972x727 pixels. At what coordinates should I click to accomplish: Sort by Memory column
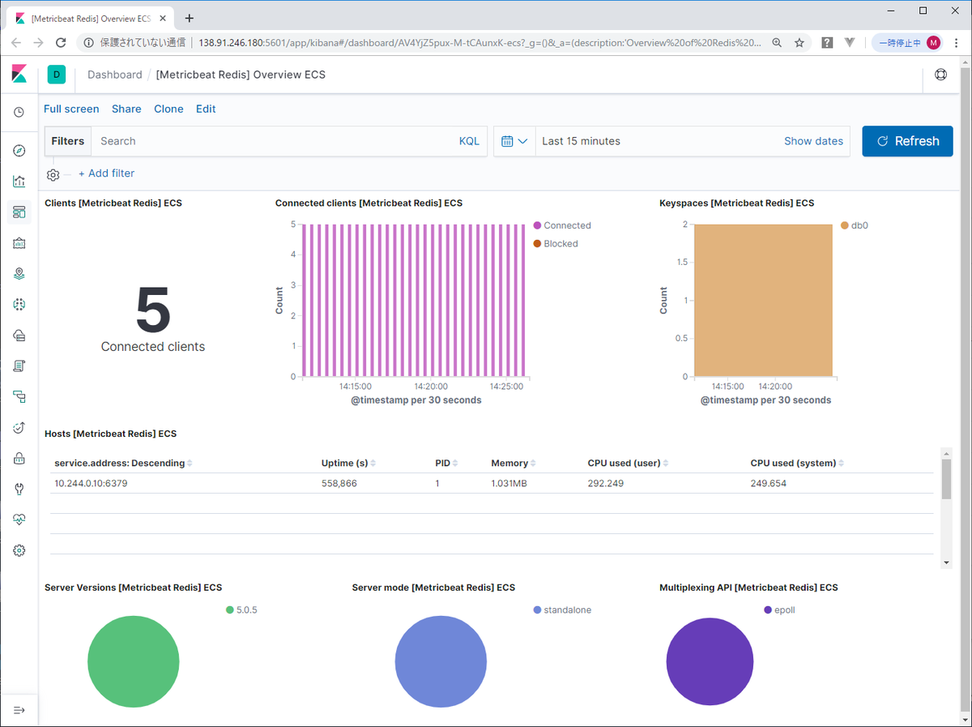click(514, 464)
